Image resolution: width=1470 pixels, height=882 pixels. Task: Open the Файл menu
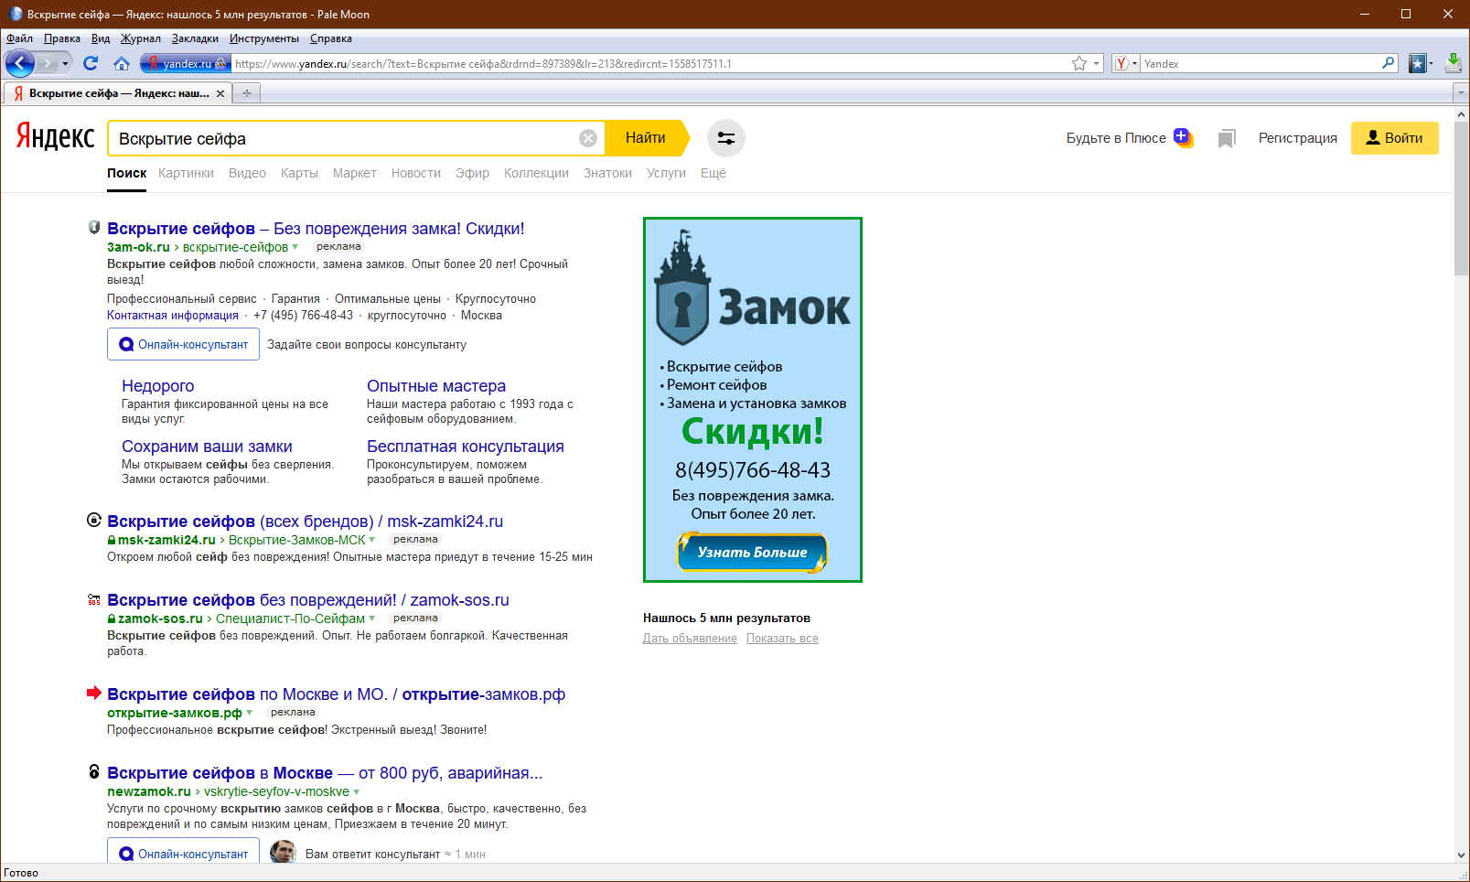pos(19,38)
